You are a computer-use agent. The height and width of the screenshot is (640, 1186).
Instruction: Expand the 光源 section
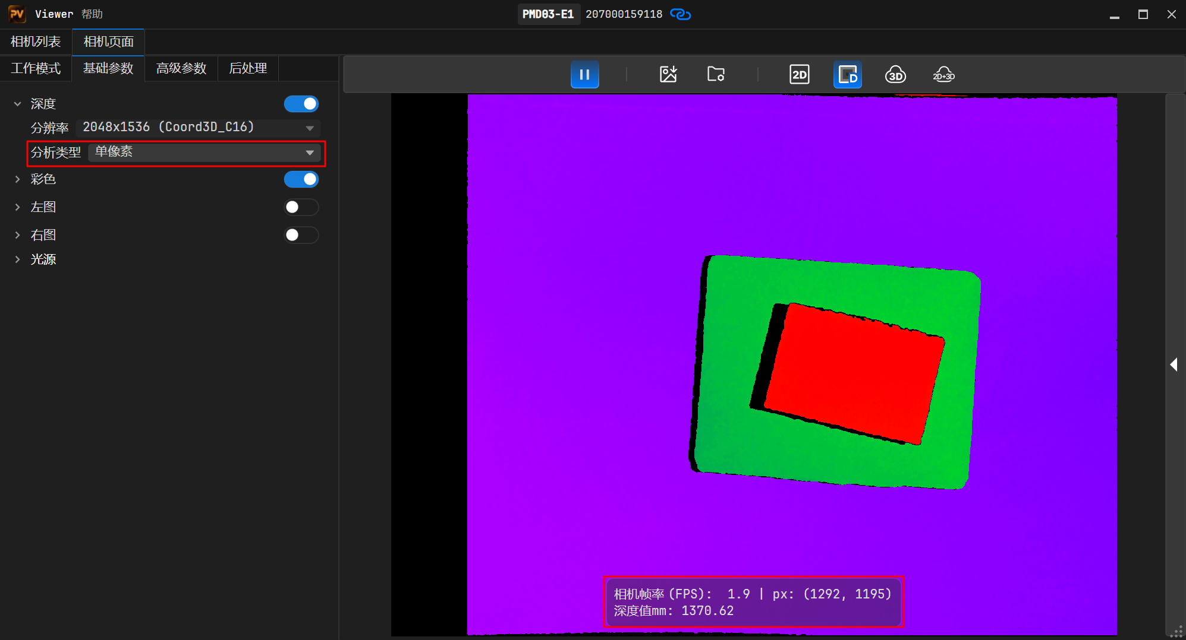18,259
